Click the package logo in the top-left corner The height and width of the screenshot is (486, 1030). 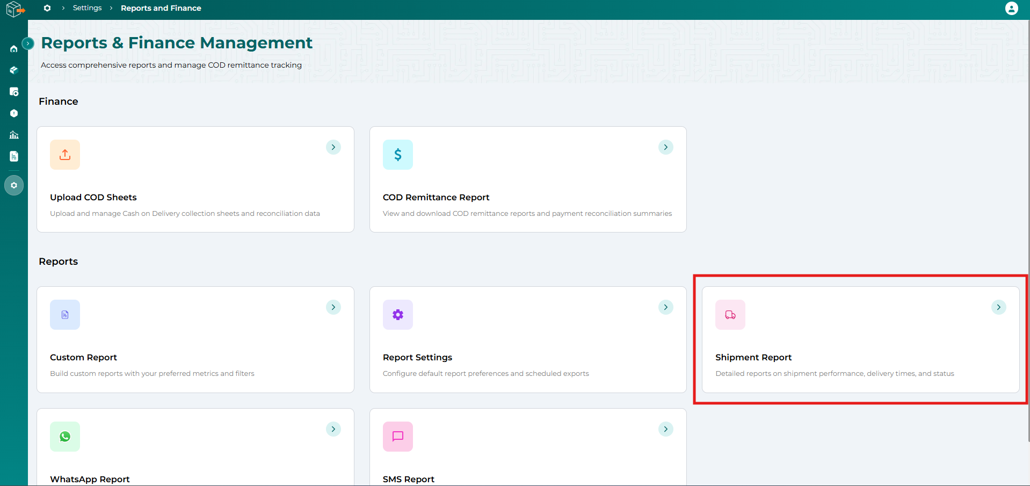click(x=15, y=9)
